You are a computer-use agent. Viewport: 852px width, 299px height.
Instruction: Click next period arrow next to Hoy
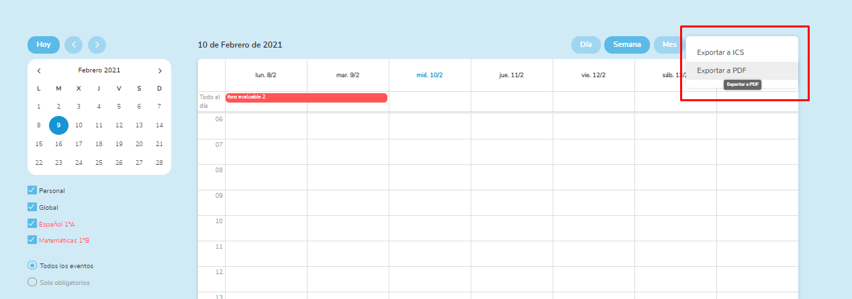tap(97, 45)
